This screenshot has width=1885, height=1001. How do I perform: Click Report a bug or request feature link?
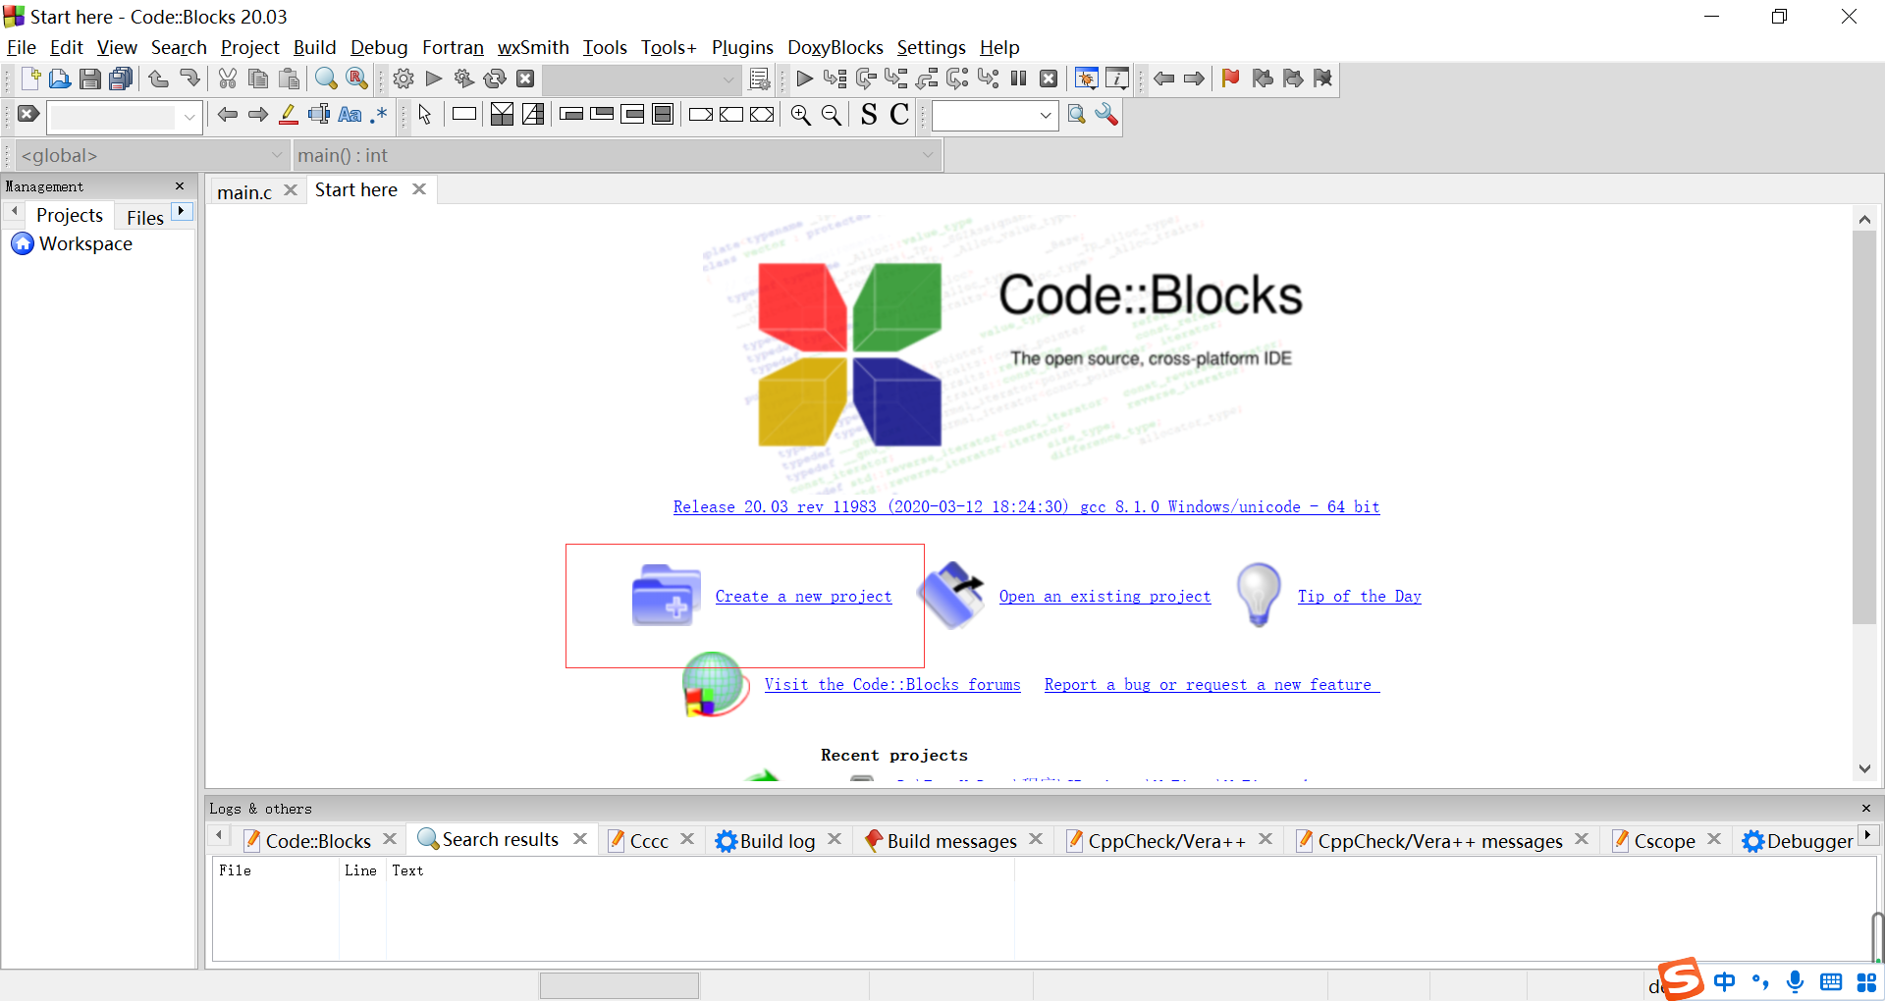(x=1212, y=684)
